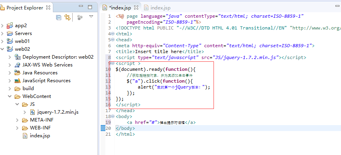This screenshot has width=341, height=155.
Task: Click blue marker beside line 20
Action: click(x=103, y=128)
